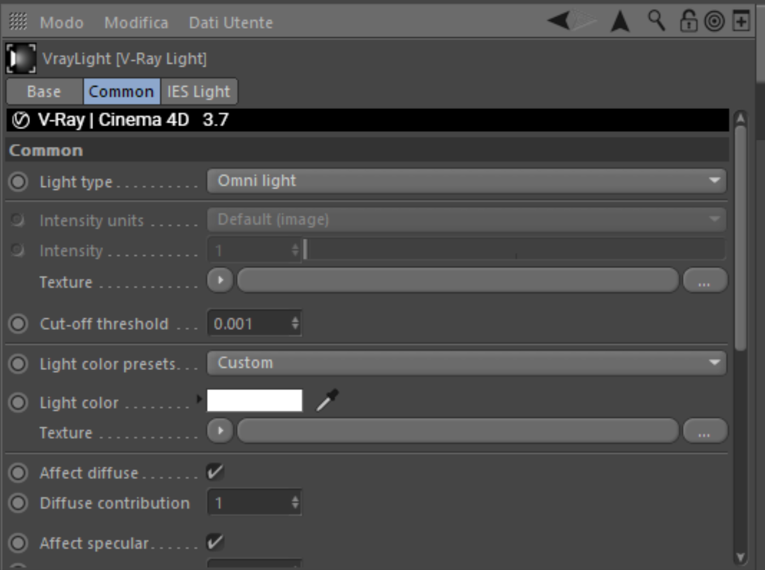Toggle the lock element icon
This screenshot has width=765, height=570.
coord(688,21)
